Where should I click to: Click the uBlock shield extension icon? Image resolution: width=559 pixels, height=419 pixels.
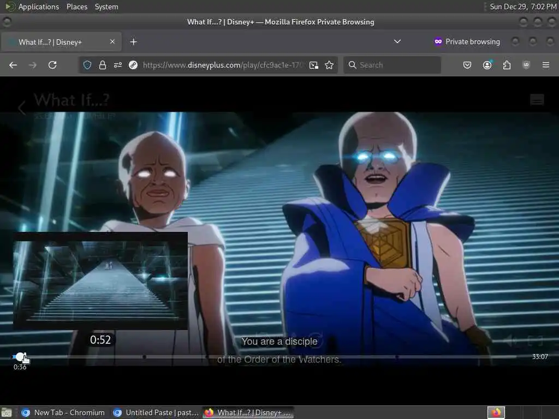[526, 65]
